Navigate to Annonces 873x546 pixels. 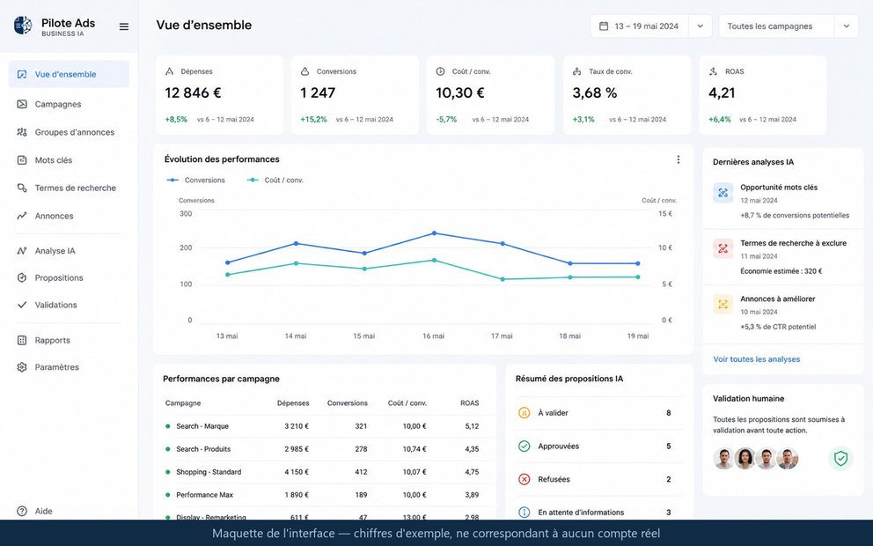(x=69, y=216)
